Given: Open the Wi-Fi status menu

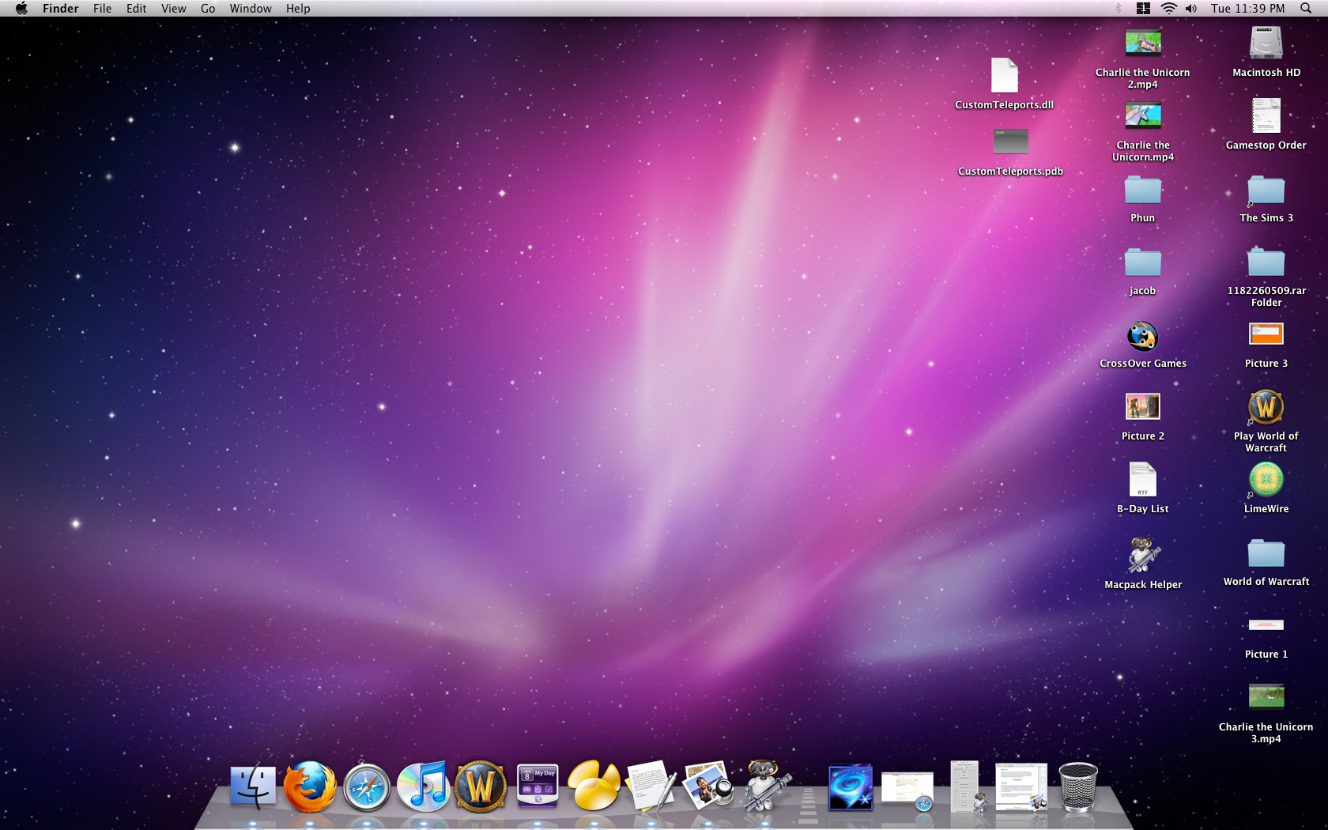Looking at the screenshot, I should [1168, 9].
